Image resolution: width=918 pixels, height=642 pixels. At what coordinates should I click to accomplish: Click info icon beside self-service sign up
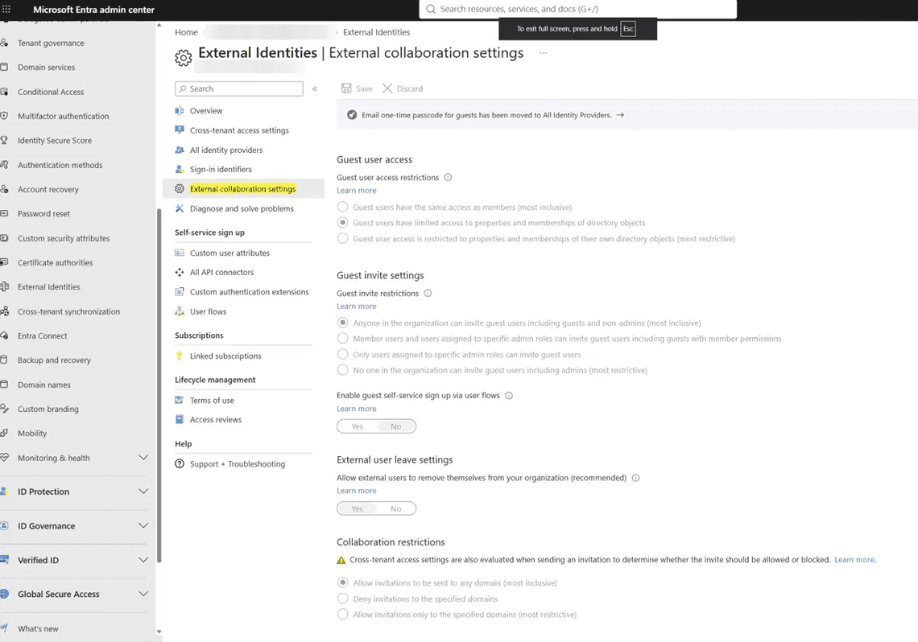coord(509,395)
